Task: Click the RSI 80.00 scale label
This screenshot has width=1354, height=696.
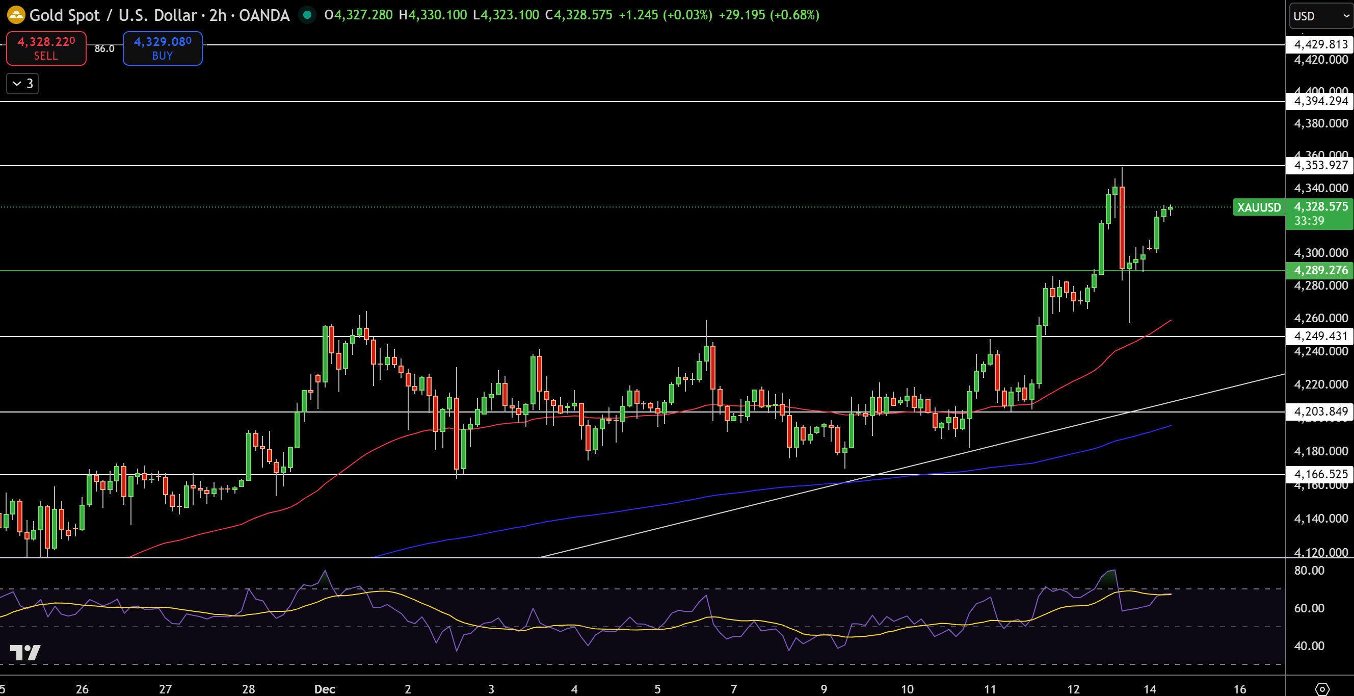Action: click(1309, 570)
